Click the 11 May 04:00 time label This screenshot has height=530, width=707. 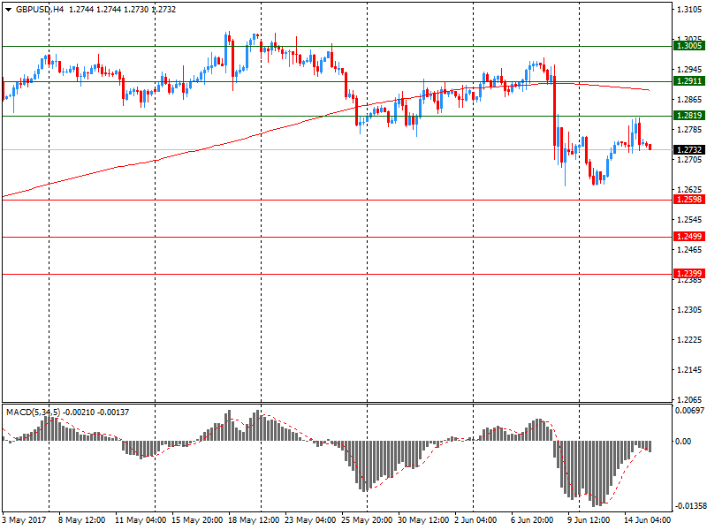pyautogui.click(x=141, y=520)
